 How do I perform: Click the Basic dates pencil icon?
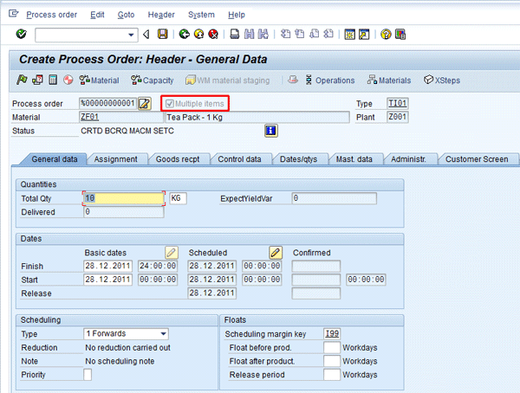pos(172,252)
